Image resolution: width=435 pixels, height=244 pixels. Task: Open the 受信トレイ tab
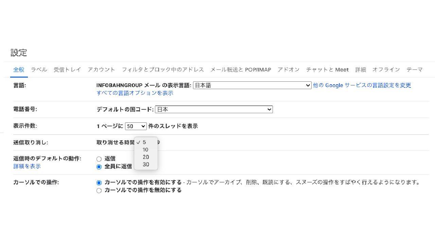click(x=67, y=69)
